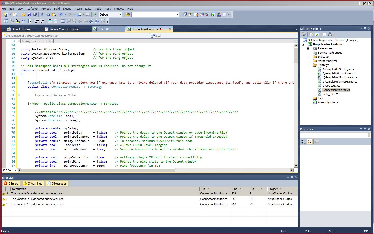Collapse the Strategy folder node

[308, 65]
